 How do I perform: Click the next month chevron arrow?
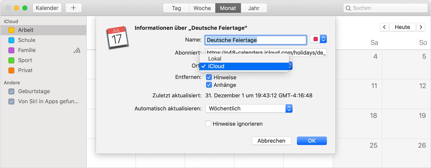(x=421, y=27)
